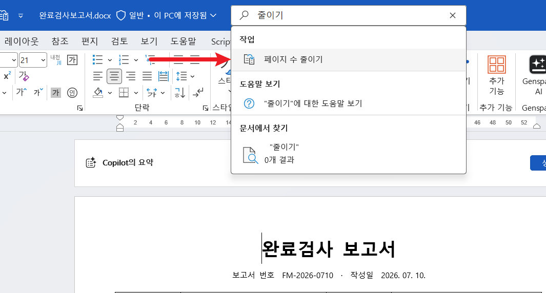Expand the Asian layout dropdown arrow
The width and height of the screenshot is (546, 293).
pyautogui.click(x=163, y=93)
